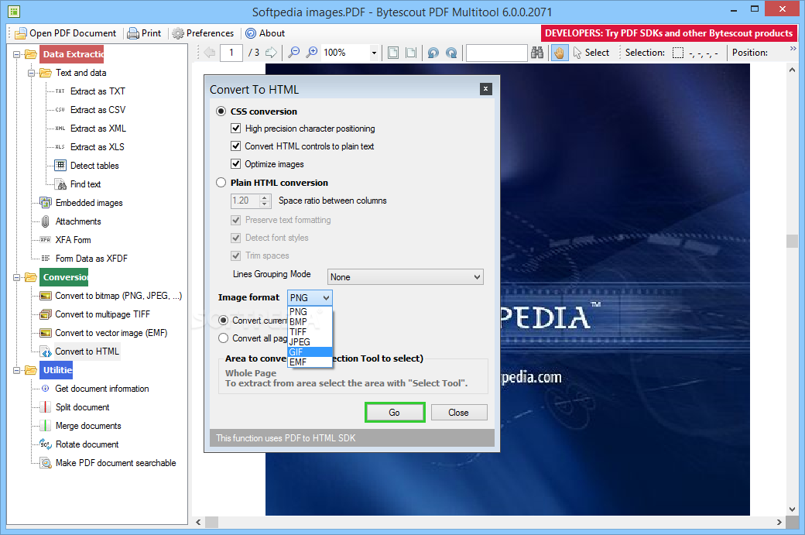Select Convert current page radio
Image resolution: width=805 pixels, height=535 pixels.
[224, 321]
